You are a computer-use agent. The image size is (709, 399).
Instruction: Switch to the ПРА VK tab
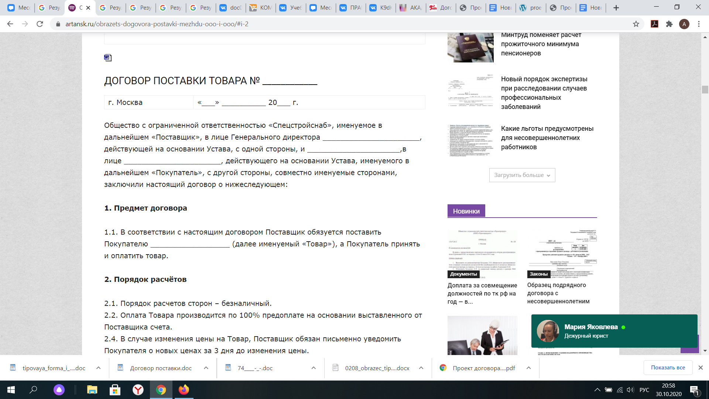[350, 8]
